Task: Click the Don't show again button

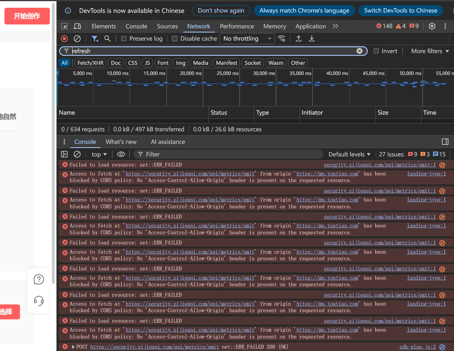Action: point(221,10)
